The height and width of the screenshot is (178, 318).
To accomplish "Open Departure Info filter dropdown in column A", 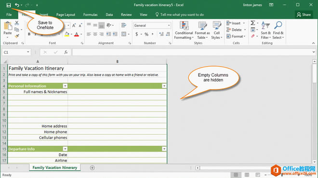I will click(x=65, y=149).
